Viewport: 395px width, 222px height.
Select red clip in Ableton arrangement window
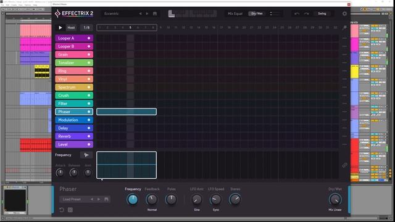pyautogui.click(x=36, y=146)
